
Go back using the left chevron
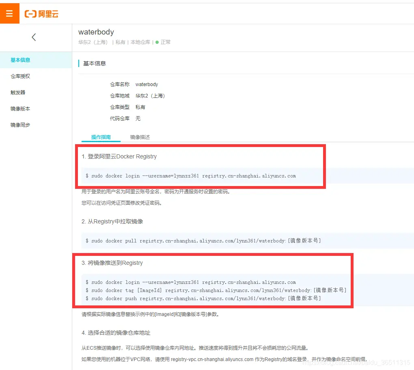pos(34,37)
